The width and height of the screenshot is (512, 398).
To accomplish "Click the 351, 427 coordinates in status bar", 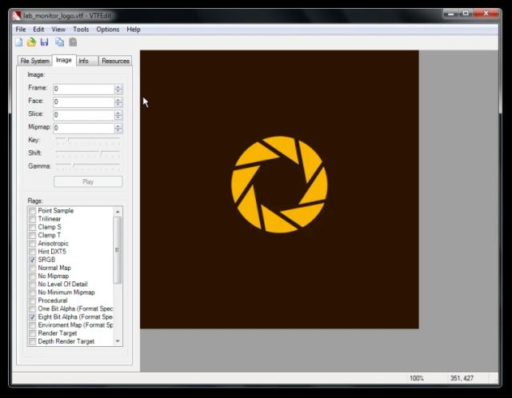I will point(462,378).
